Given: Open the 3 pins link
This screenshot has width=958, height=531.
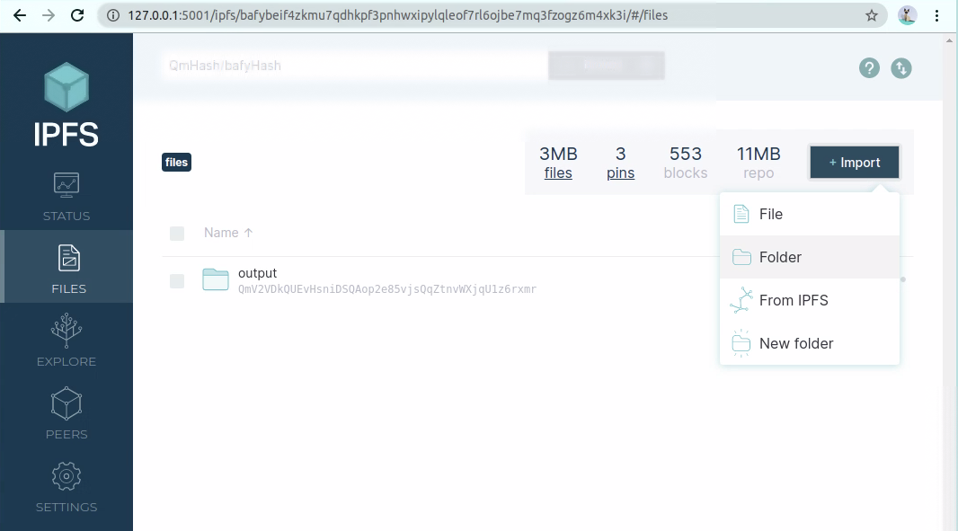Looking at the screenshot, I should [x=621, y=164].
